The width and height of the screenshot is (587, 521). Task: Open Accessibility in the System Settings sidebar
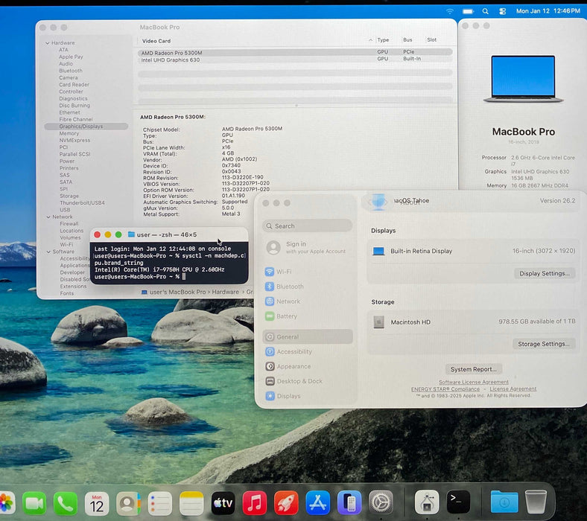tap(288, 351)
